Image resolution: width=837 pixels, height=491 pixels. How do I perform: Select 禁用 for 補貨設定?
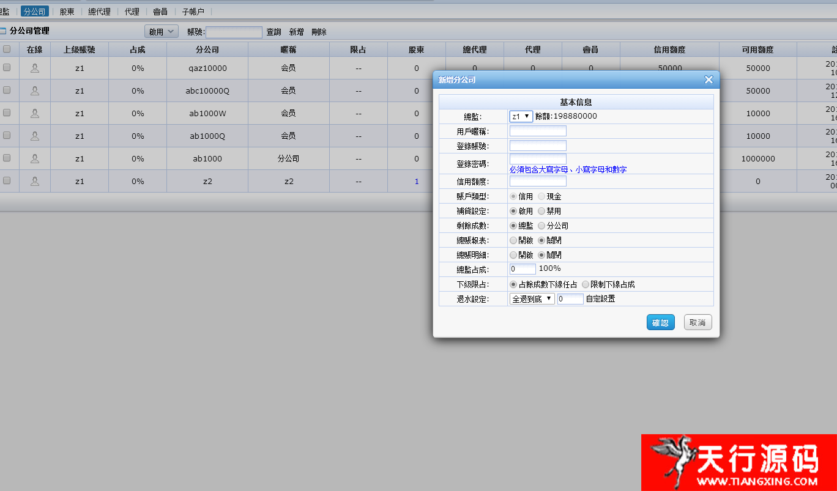(x=541, y=211)
